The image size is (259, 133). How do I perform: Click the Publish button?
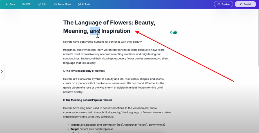(245, 4)
